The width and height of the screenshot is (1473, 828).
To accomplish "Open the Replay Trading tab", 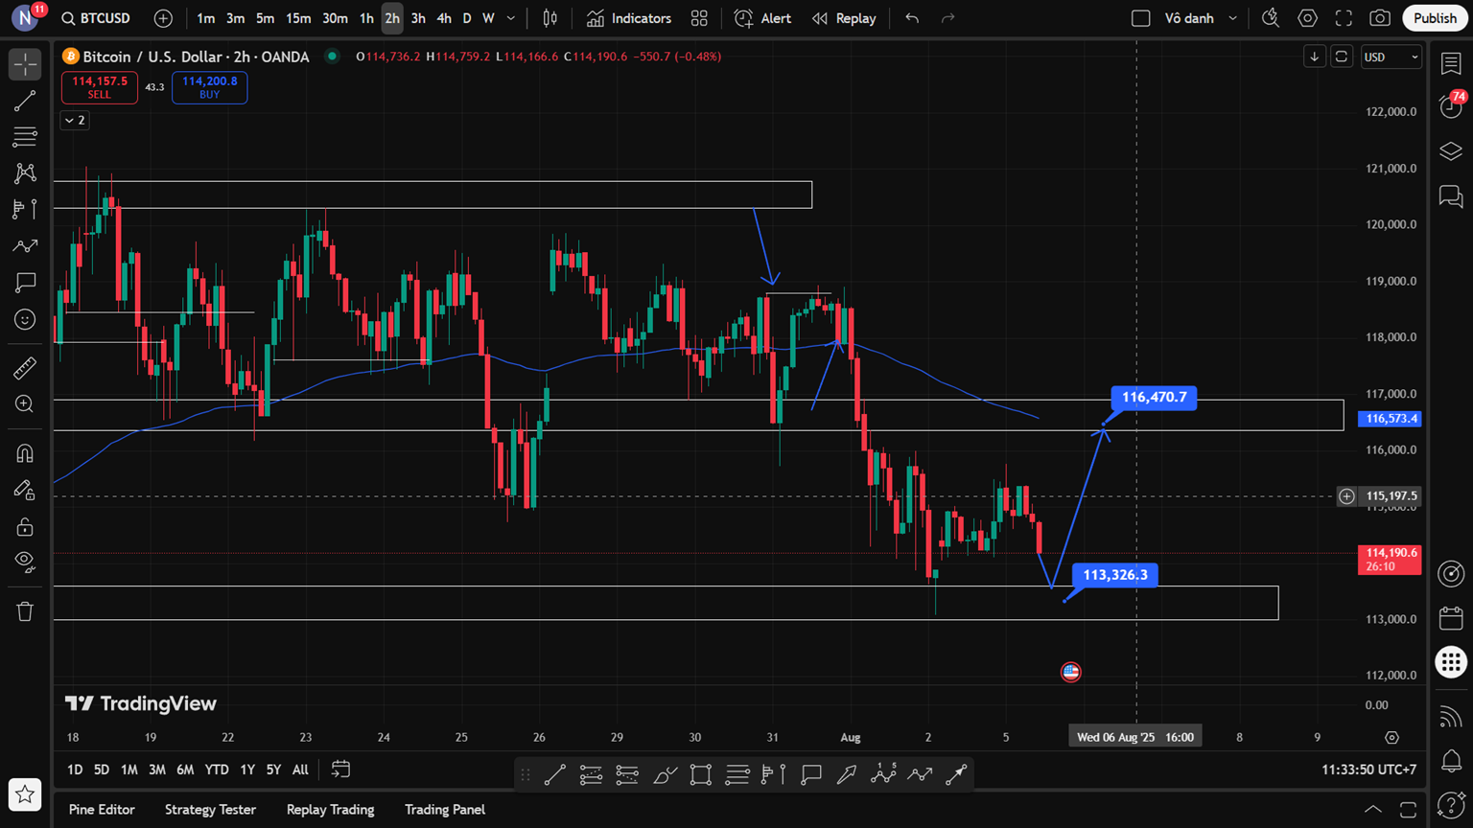I will tap(330, 810).
